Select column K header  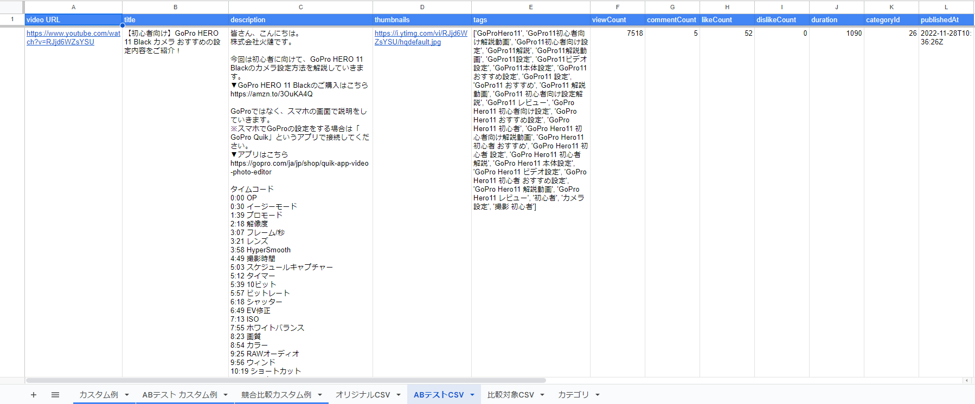click(891, 7)
